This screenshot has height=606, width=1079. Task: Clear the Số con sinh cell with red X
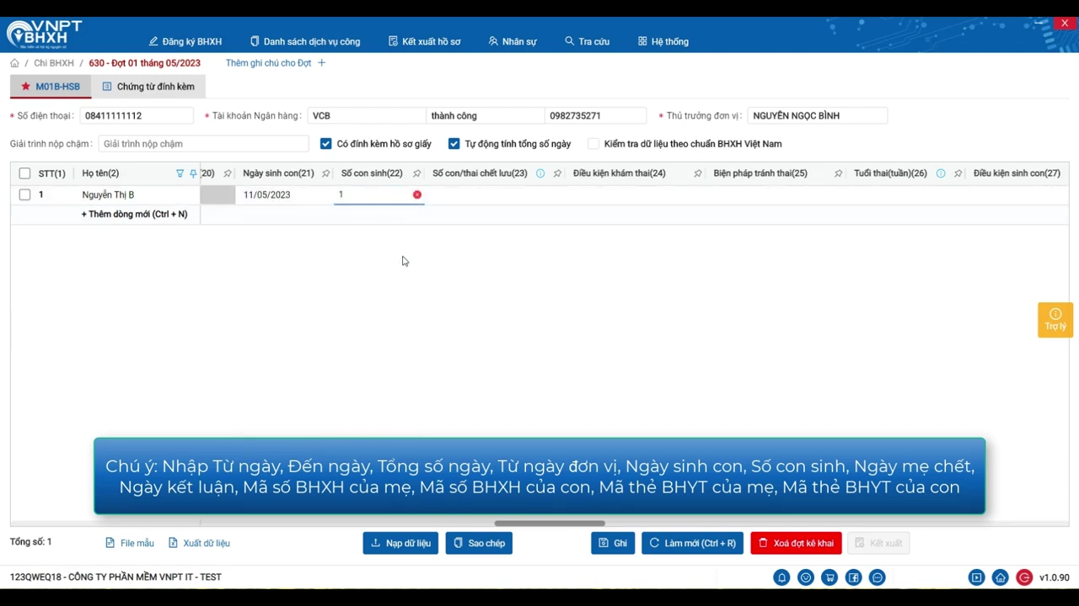[x=417, y=194]
